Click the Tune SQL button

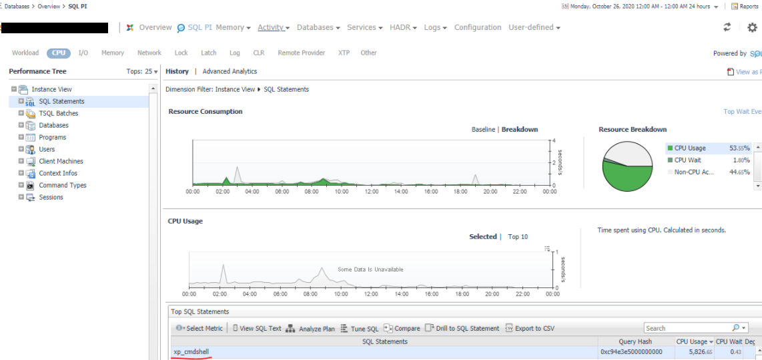[360, 328]
